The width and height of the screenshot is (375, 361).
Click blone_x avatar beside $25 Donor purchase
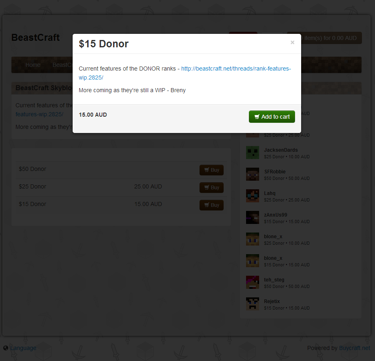click(253, 239)
